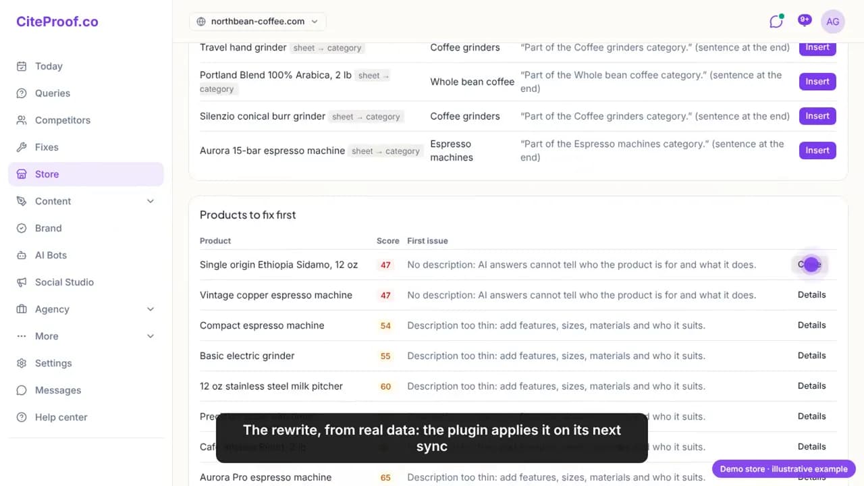Expand the More section chevron
Screen dimensions: 864x486
click(x=151, y=336)
